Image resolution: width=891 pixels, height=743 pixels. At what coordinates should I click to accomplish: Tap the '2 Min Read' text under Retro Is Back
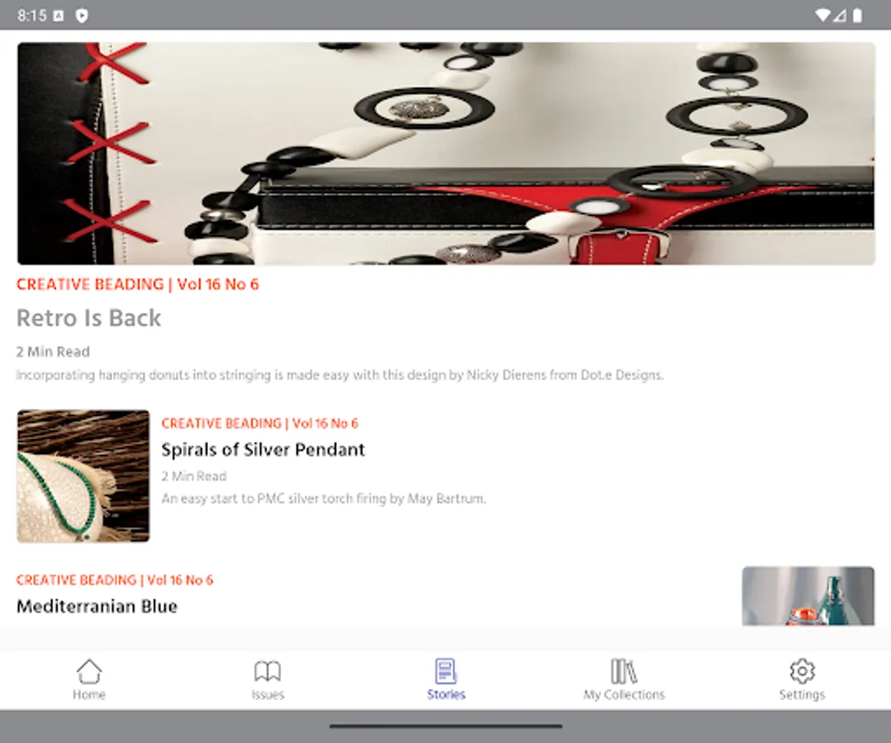coord(53,351)
